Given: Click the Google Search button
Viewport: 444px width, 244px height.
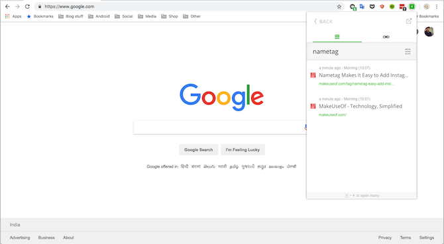Looking at the screenshot, I should (199, 149).
